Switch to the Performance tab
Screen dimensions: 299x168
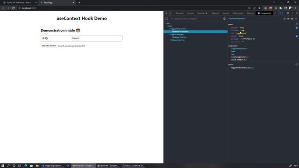click(x=238, y=13)
